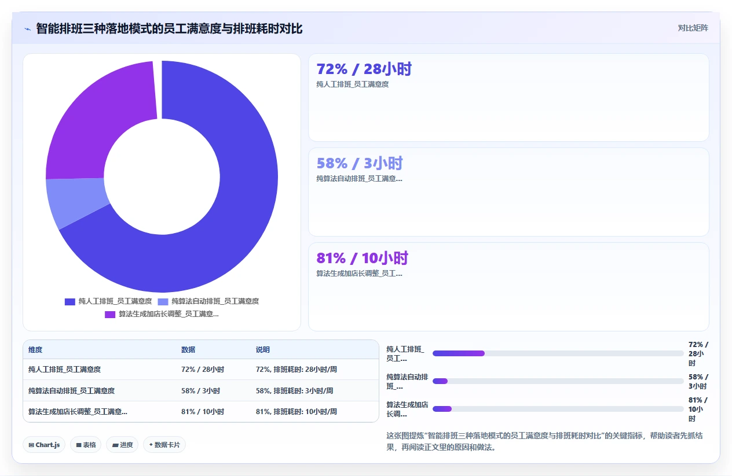This screenshot has height=476, width=732.
Task: Click the Chart.js tag chip
Action: [44, 445]
